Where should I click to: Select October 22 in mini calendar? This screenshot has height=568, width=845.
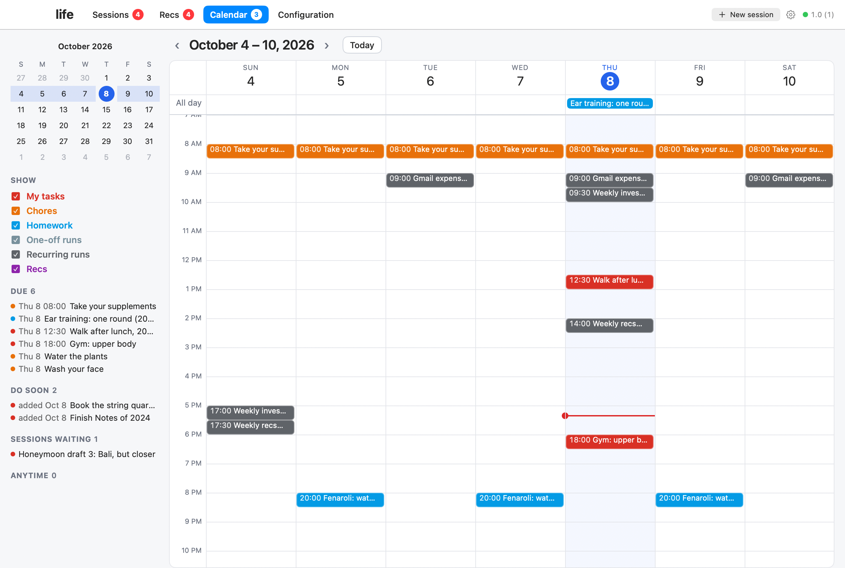pyautogui.click(x=106, y=126)
